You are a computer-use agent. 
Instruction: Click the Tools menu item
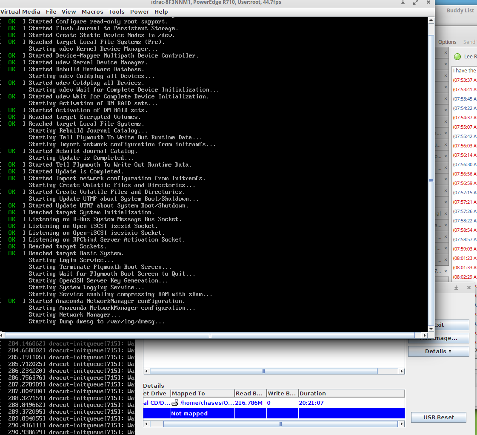(x=117, y=12)
